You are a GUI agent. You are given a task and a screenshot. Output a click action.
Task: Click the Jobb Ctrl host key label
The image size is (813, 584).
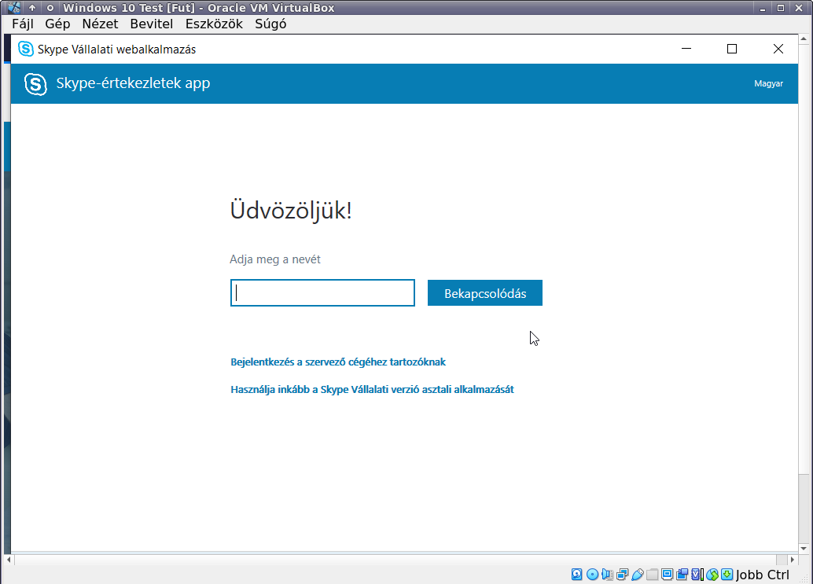(x=762, y=575)
